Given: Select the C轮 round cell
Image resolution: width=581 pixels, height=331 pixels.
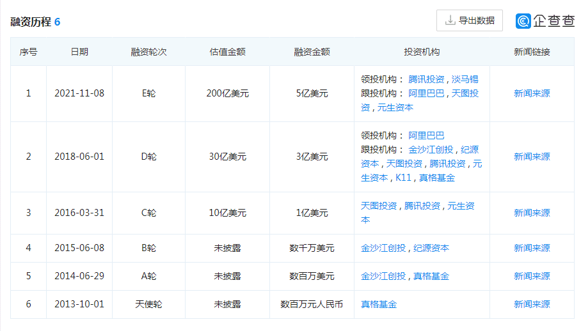Looking at the screenshot, I should 148,213.
